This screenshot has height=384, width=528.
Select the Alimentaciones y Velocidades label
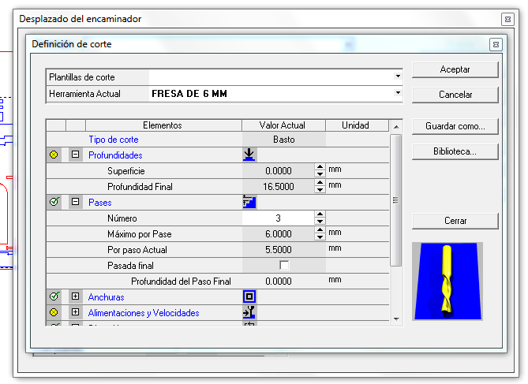coord(144,313)
